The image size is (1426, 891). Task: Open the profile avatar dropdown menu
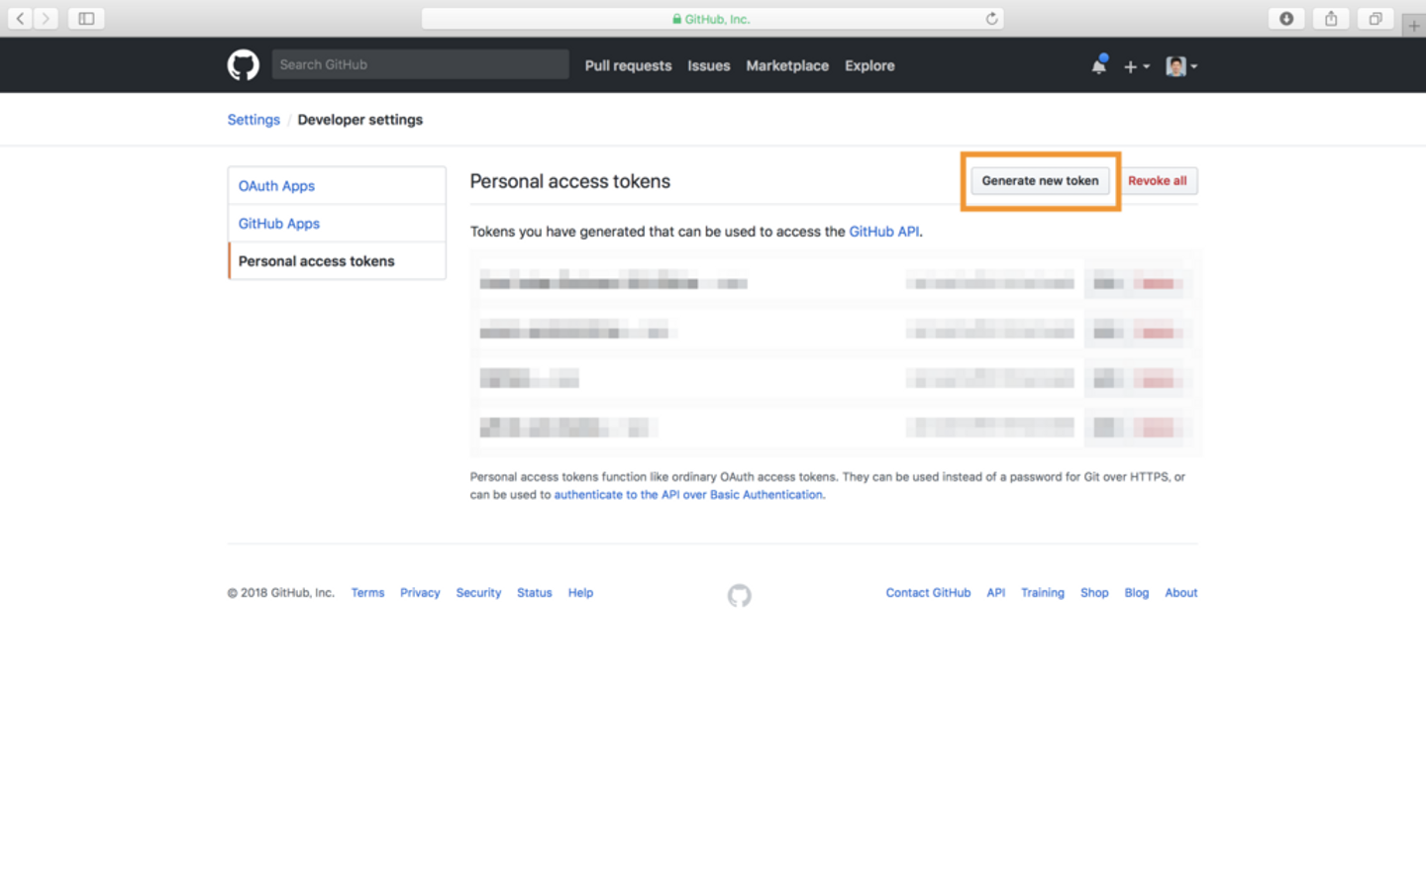[1181, 66]
